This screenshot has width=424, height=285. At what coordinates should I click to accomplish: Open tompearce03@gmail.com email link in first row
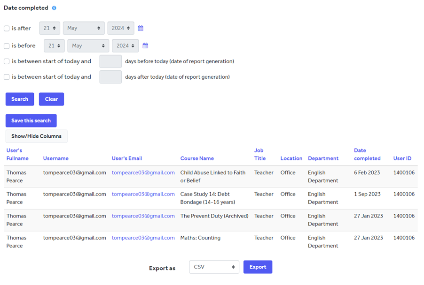[x=143, y=172]
